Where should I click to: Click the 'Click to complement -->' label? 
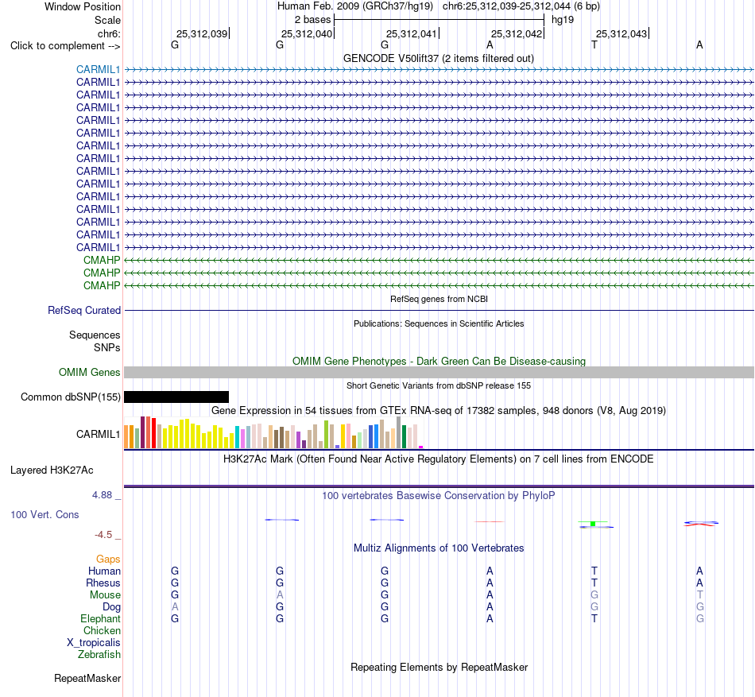pos(65,46)
